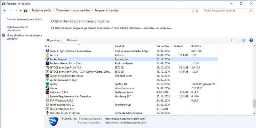The image size is (256, 128).
Task: Click the Piriform publisher cell
Action: click(120, 55)
